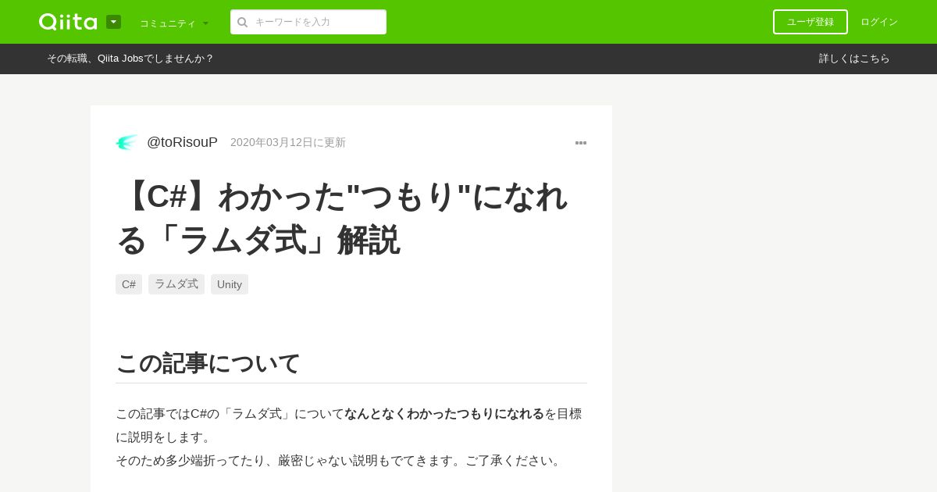Select the ラムダ式 tag
The height and width of the screenshot is (492, 937).
pos(176,284)
